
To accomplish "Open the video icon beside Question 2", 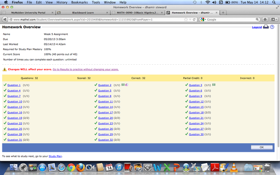I will (x=123, y=85).
